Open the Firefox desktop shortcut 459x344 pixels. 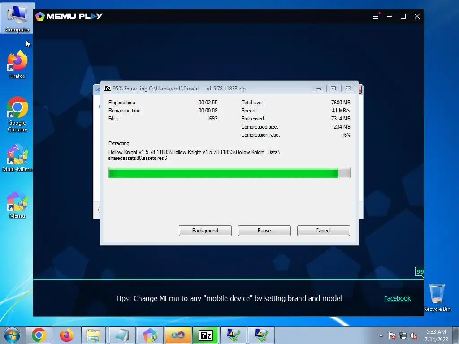[17, 64]
